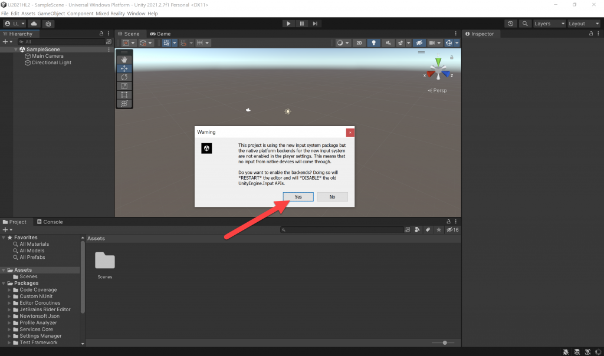Open Layers dropdown

(549, 24)
